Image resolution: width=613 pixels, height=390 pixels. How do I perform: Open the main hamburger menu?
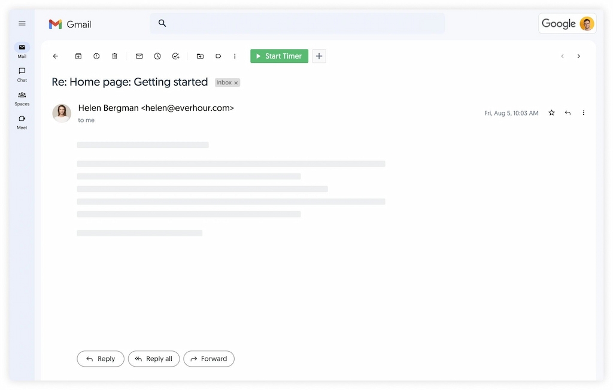point(22,23)
